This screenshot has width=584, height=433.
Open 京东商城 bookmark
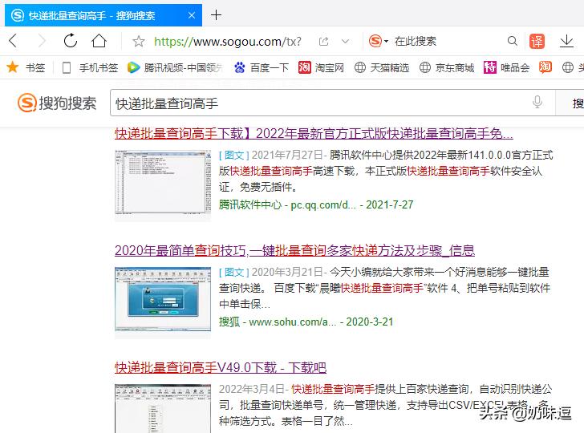pos(447,67)
